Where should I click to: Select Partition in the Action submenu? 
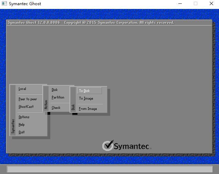tap(58, 97)
